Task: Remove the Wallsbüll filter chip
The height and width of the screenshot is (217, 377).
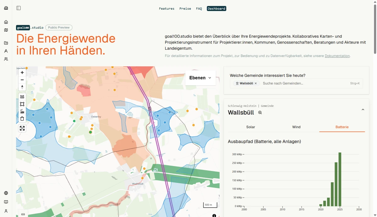Action: [256, 83]
